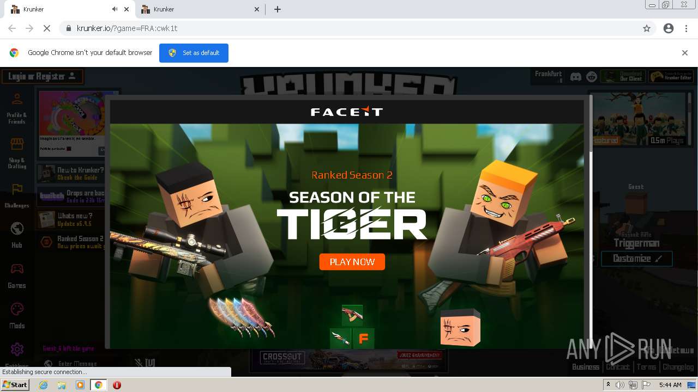
Task: Click the red stop icon in taskbar
Action: pyautogui.click(x=117, y=385)
